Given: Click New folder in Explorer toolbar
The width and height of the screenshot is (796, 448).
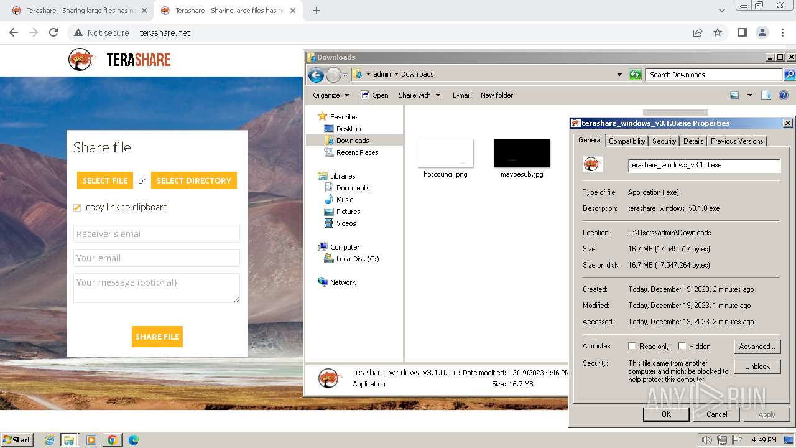Looking at the screenshot, I should [x=497, y=95].
